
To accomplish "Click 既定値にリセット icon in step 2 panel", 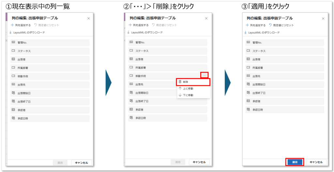I will pyautogui.click(x=153, y=25).
